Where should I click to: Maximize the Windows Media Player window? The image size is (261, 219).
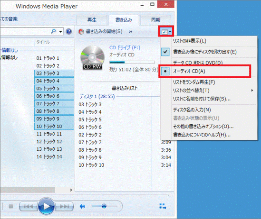tap(152, 4)
